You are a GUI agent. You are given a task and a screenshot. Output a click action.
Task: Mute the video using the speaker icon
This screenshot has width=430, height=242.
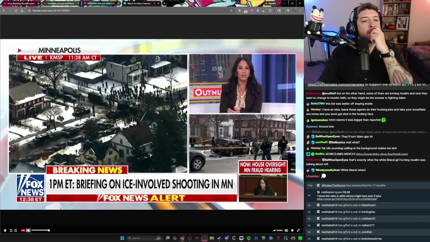pos(28,231)
